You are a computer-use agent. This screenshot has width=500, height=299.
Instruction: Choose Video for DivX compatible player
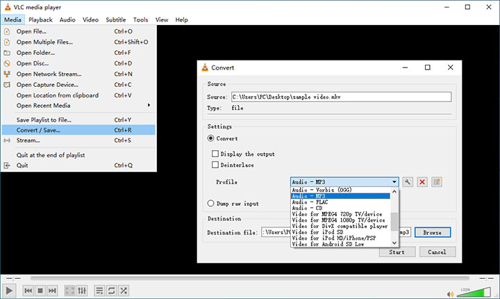point(340,226)
